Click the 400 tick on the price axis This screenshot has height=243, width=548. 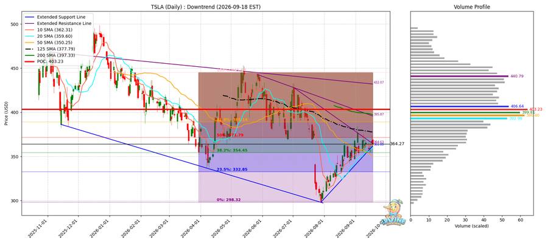click(x=15, y=112)
